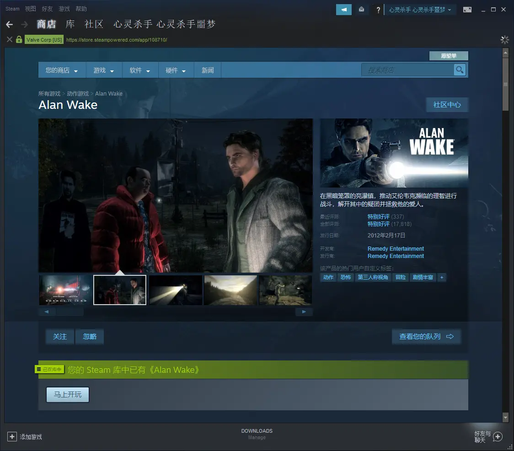The height and width of the screenshot is (451, 514).
Task: Switch to the 库 library tab
Action: click(70, 24)
